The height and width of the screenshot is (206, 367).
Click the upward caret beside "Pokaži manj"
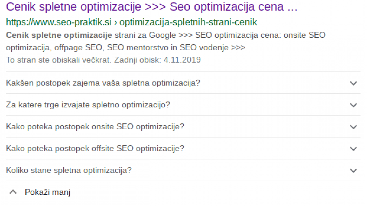[13, 191]
